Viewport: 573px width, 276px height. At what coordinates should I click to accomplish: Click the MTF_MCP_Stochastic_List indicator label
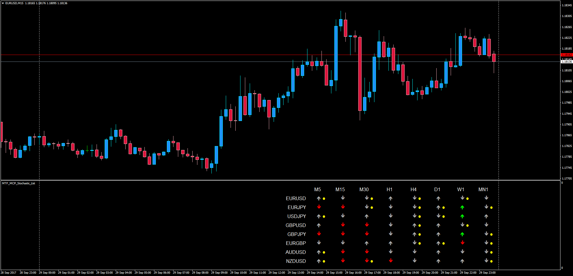19,183
